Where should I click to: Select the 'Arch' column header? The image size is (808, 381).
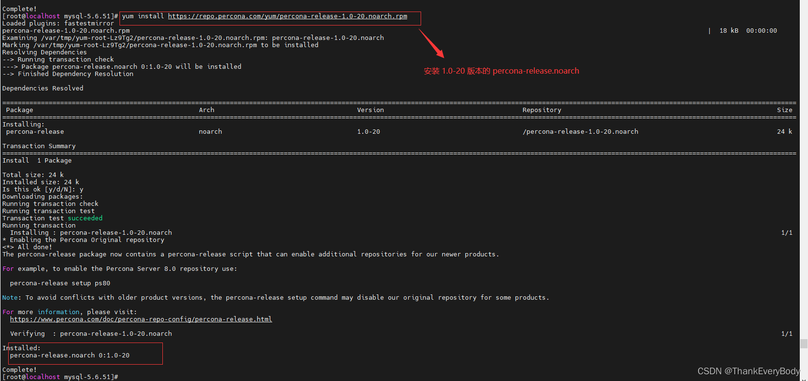[207, 110]
